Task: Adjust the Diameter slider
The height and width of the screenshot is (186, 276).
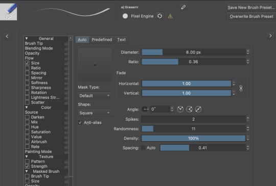Action: tap(194, 52)
